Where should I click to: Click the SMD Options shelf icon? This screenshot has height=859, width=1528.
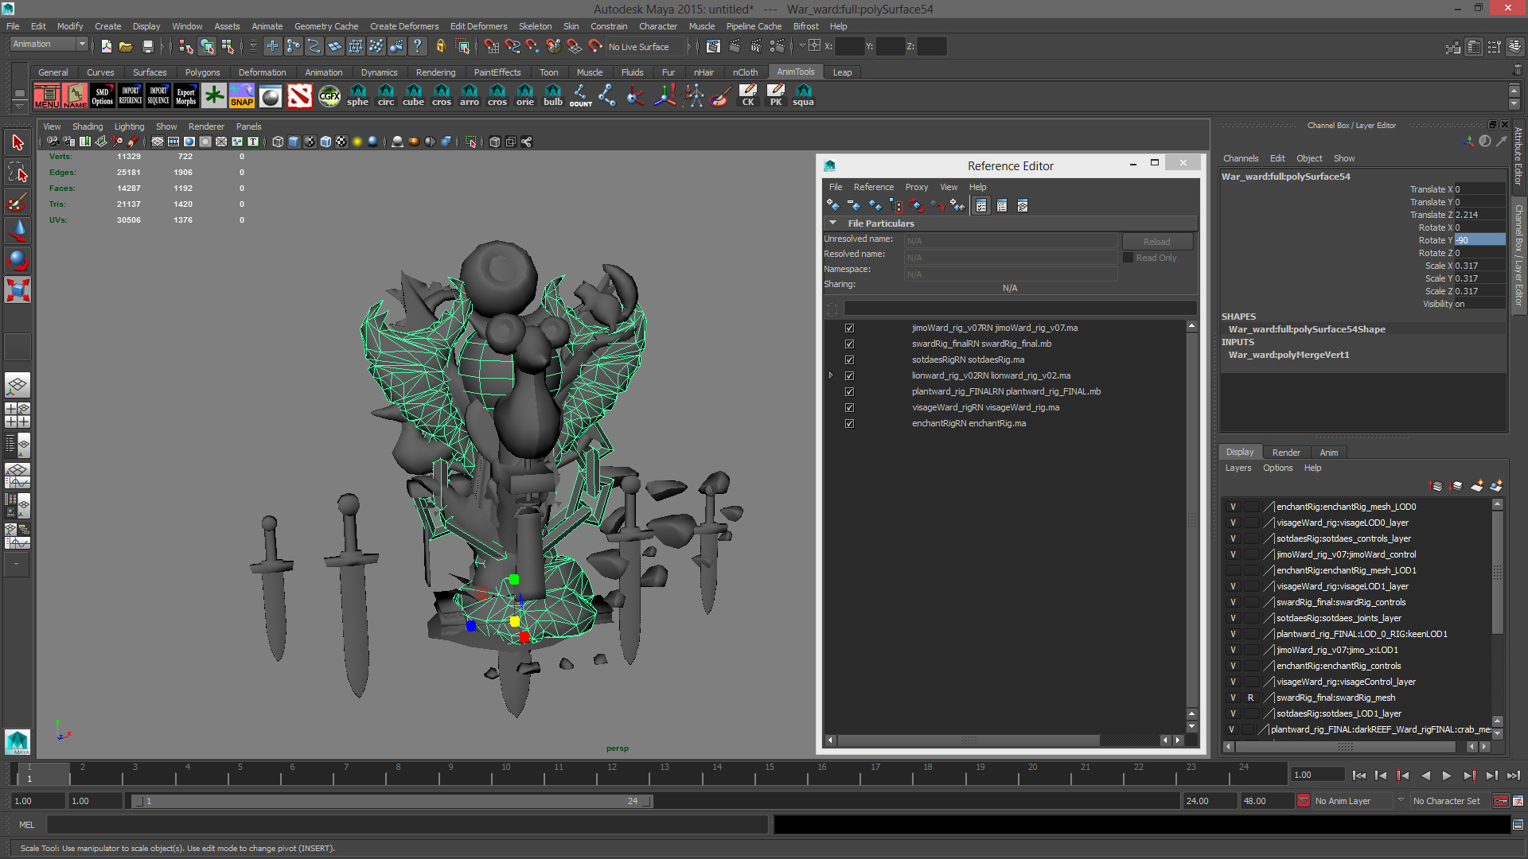pyautogui.click(x=102, y=96)
